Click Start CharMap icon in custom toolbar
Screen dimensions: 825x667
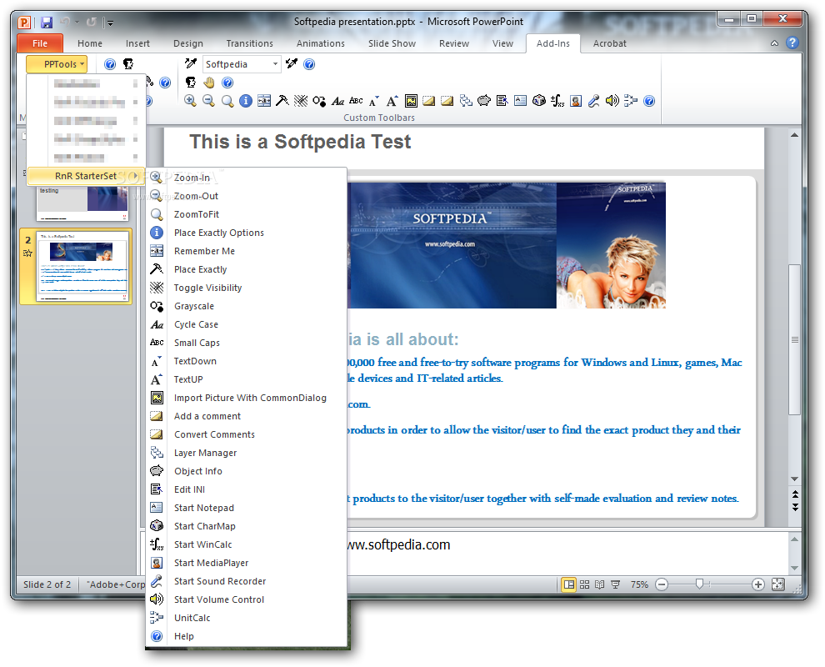pos(539,101)
